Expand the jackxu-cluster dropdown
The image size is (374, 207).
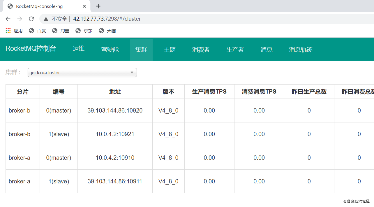82,73
